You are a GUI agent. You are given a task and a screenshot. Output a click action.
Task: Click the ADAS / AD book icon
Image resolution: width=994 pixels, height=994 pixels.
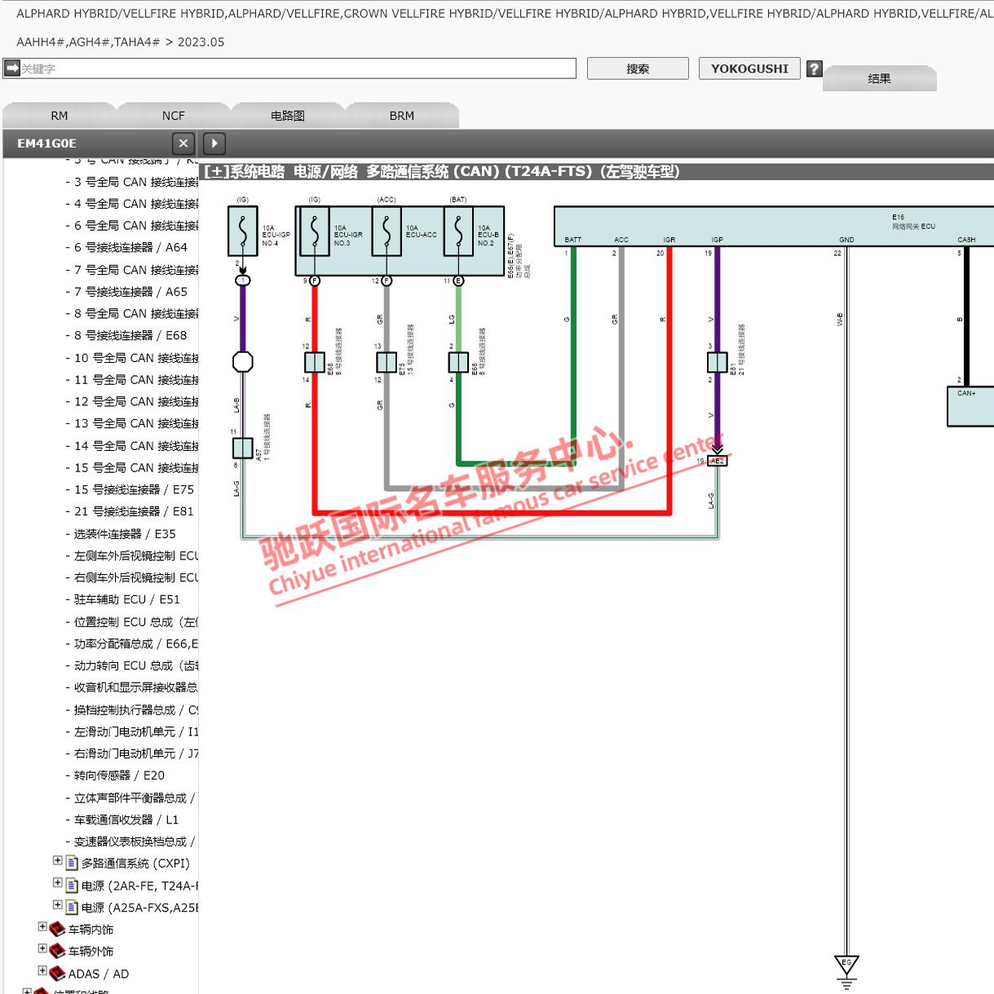(x=57, y=974)
